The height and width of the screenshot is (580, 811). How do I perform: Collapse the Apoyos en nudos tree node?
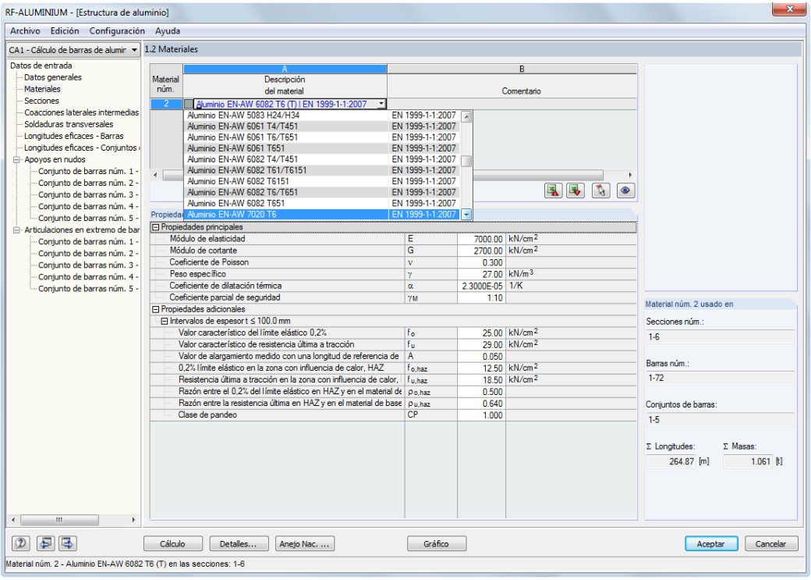16,159
